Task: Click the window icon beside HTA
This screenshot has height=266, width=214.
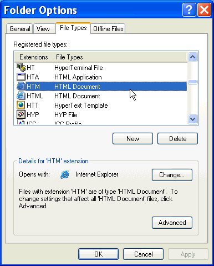Action: [21, 77]
